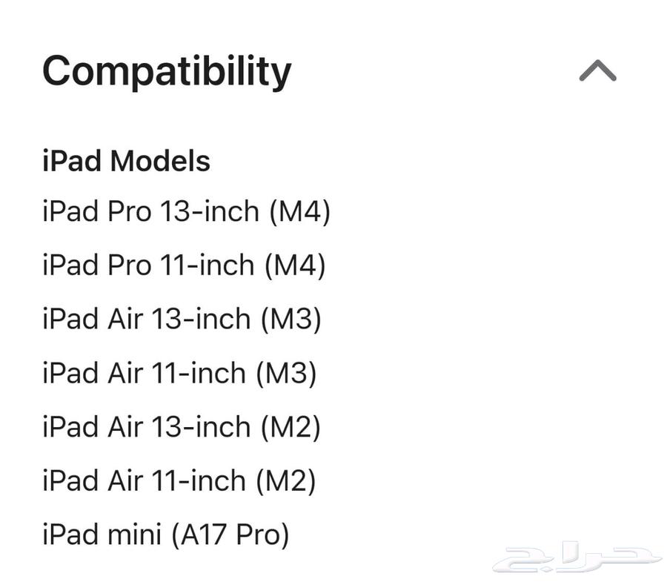This screenshot has width=667, height=582.
Task: Click the word Pro in iPad Pro 13-inch row
Action: [x=130, y=211]
